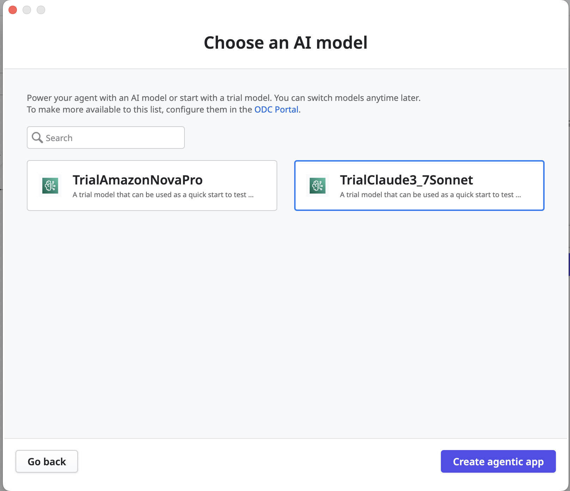Open the ODC Portal link

tap(276, 110)
